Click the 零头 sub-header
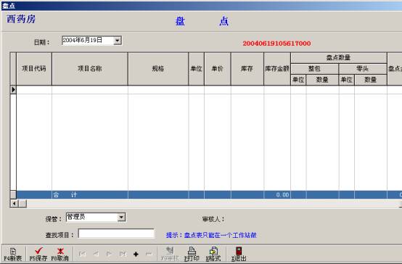402x264 pixels. (x=363, y=69)
